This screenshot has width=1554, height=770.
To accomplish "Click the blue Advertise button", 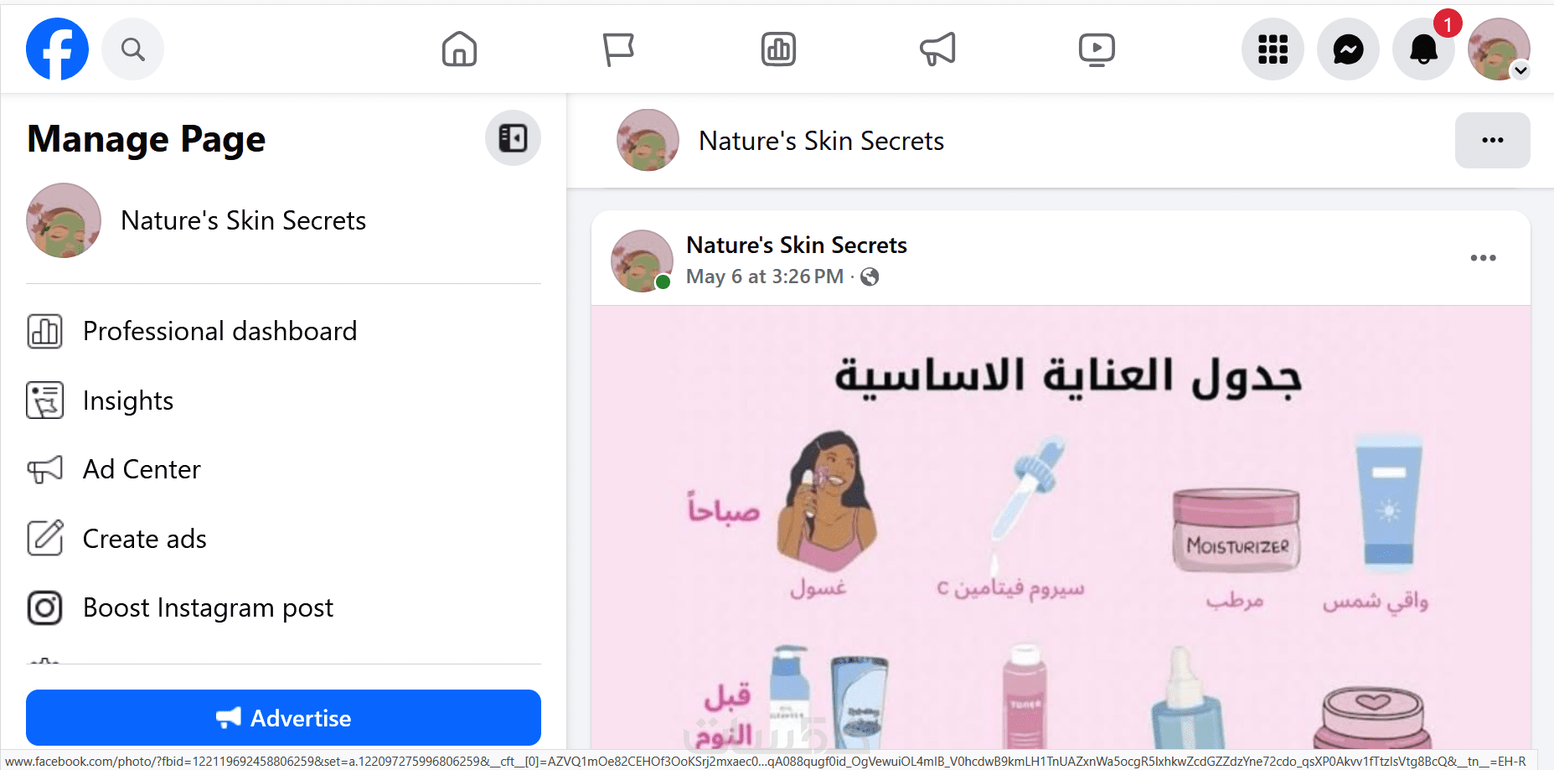I will 283,718.
